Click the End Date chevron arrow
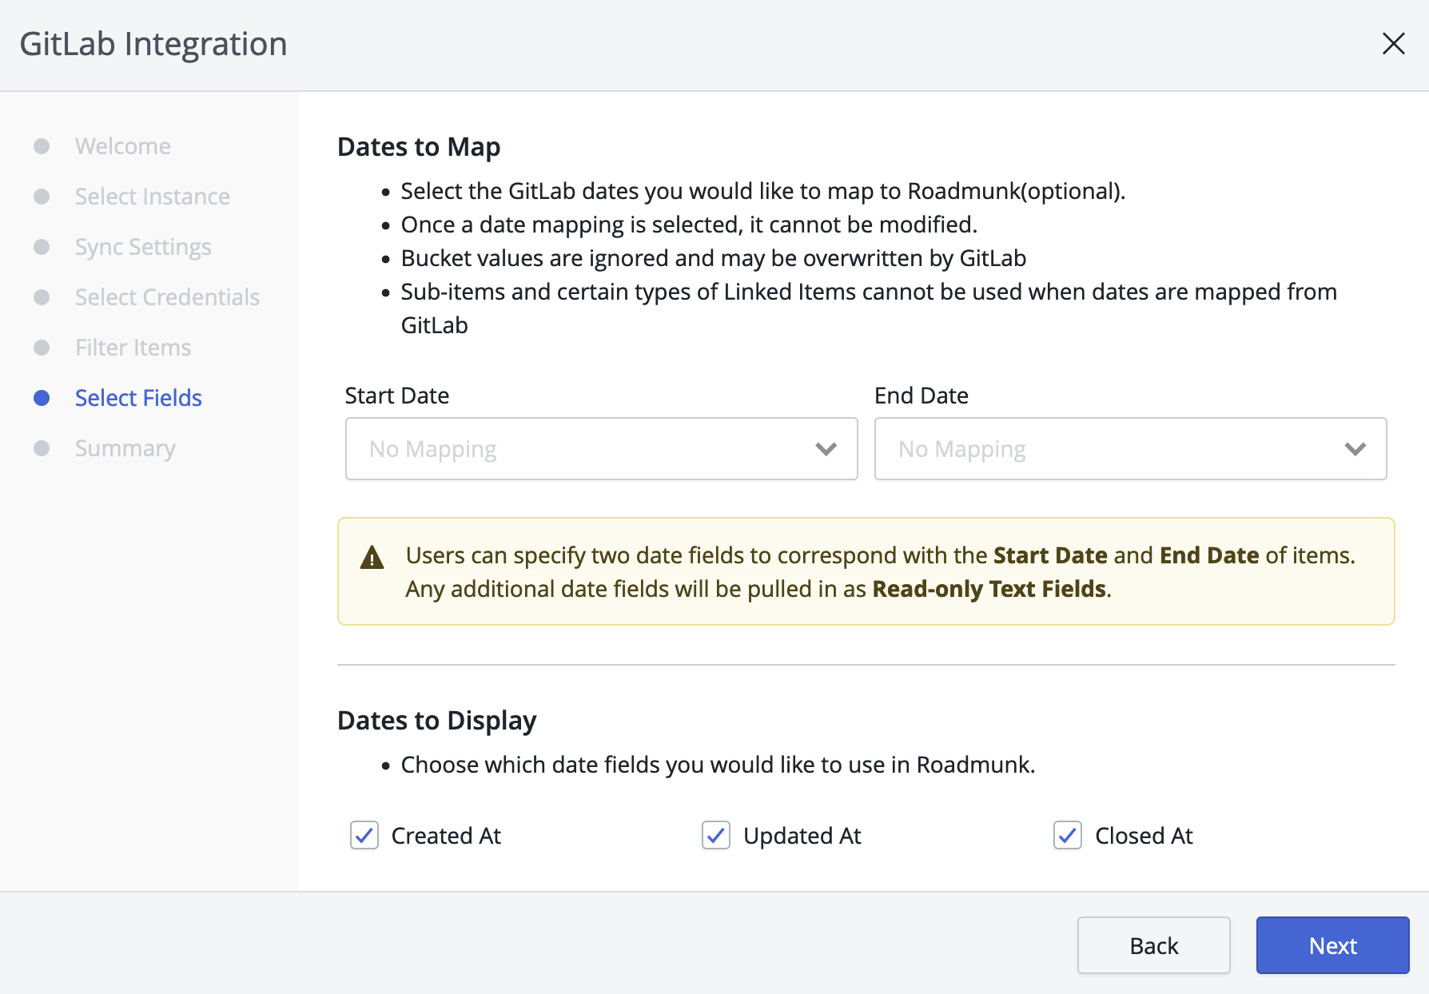1429x994 pixels. (x=1355, y=449)
